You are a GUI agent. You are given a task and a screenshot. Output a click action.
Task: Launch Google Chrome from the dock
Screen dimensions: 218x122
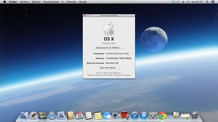coord(162,115)
